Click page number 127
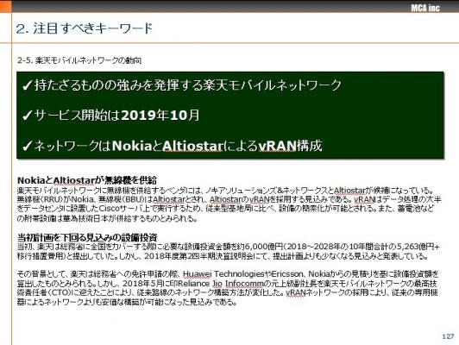 point(448,336)
